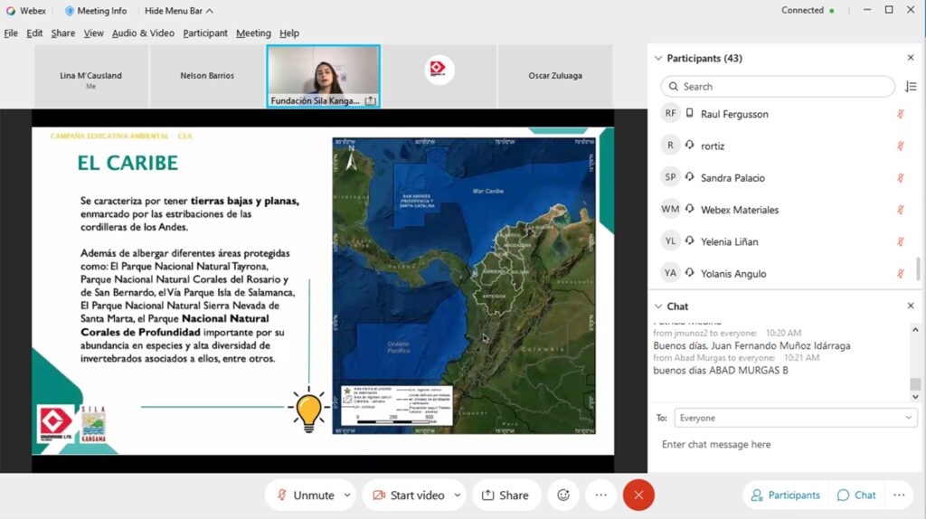Unmute the microphone
The height and width of the screenshot is (519, 926).
tap(306, 495)
